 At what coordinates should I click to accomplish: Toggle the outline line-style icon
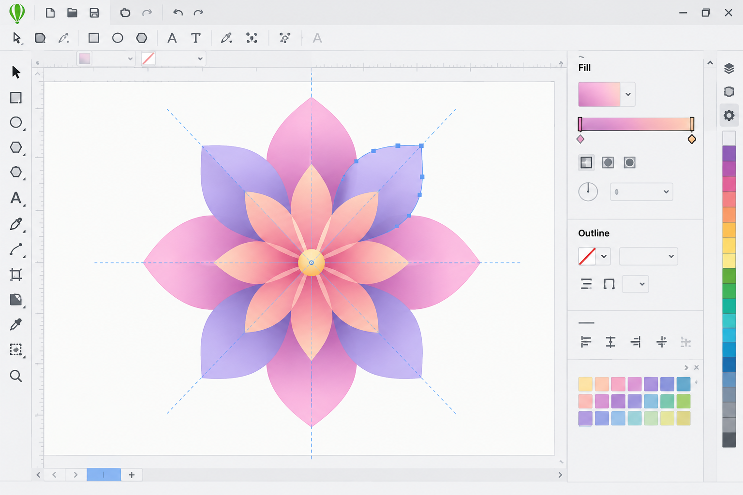coord(586,284)
